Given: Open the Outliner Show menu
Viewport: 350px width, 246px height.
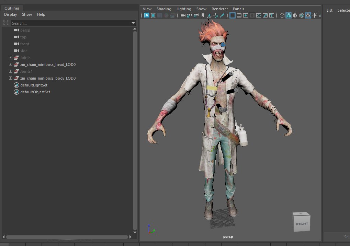Looking at the screenshot, I should 27,14.
